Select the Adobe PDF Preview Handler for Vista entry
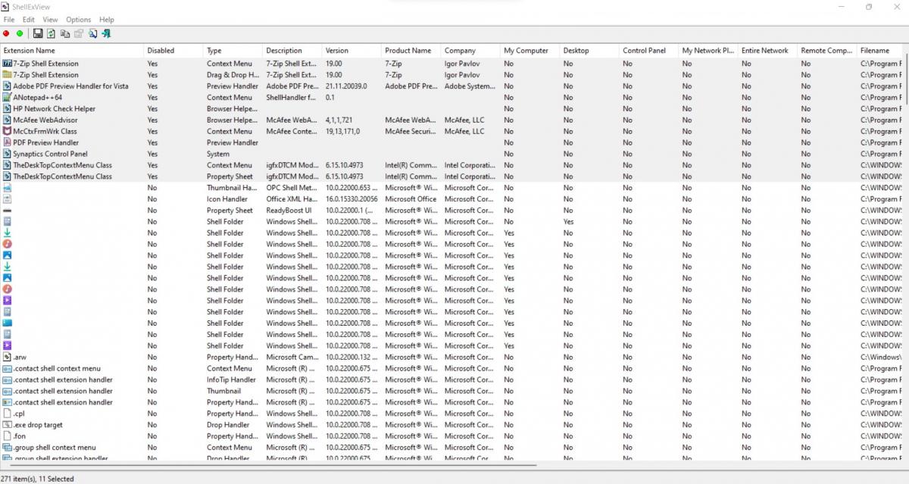The width and height of the screenshot is (909, 484). point(70,86)
